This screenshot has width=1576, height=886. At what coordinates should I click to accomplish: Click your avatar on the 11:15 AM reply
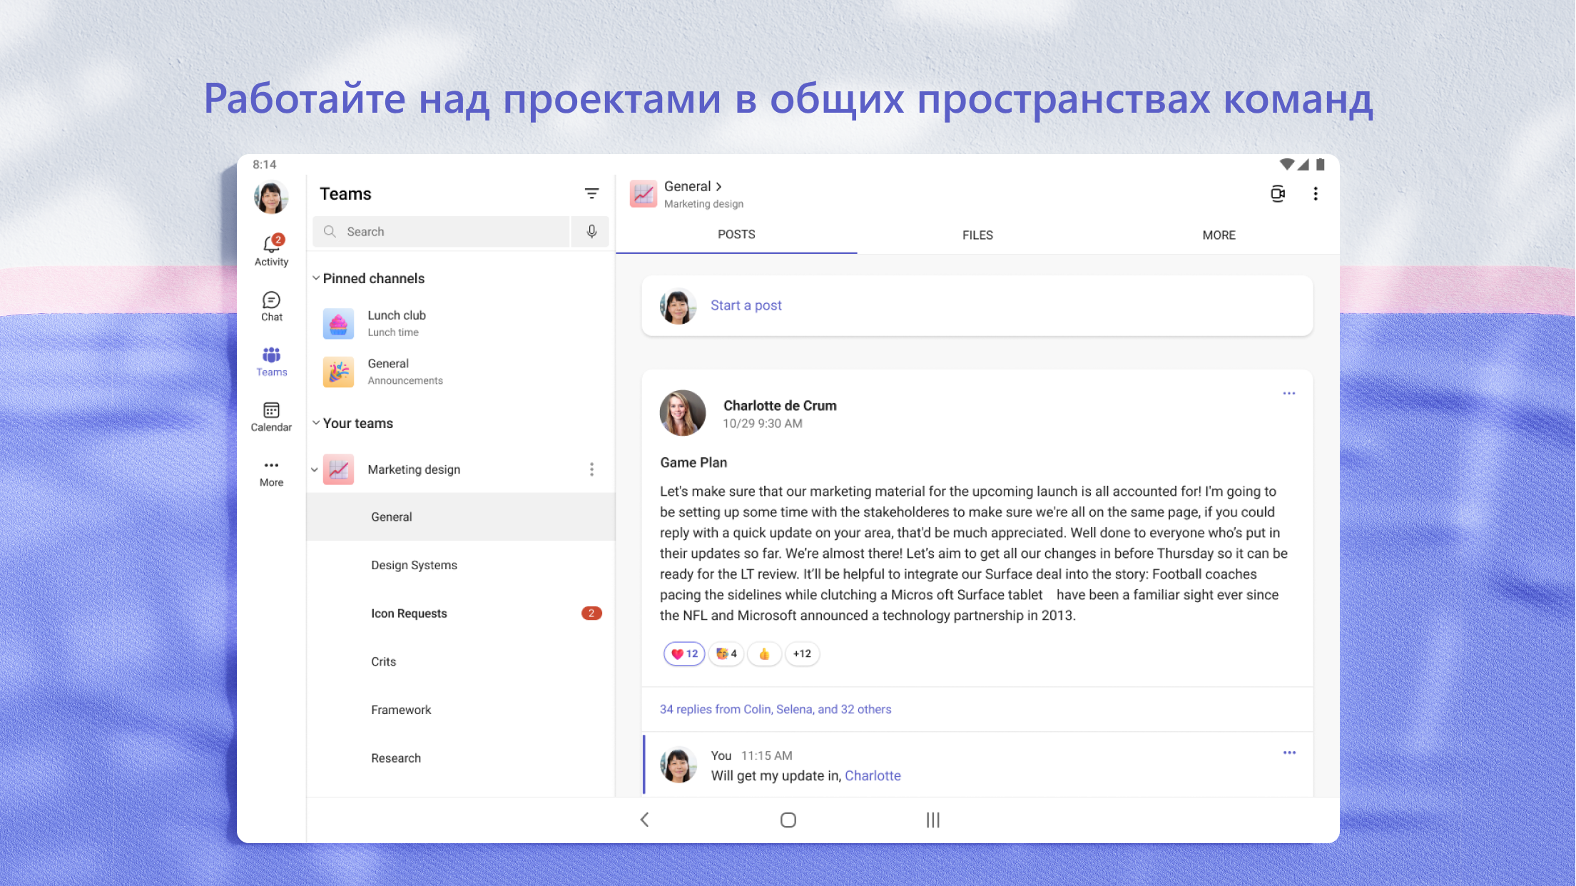coord(678,765)
